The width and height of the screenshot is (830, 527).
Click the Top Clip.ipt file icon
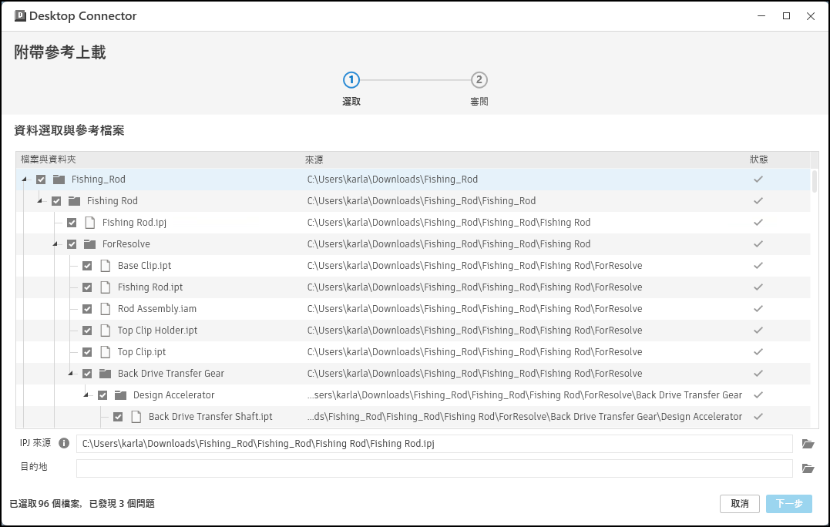106,352
